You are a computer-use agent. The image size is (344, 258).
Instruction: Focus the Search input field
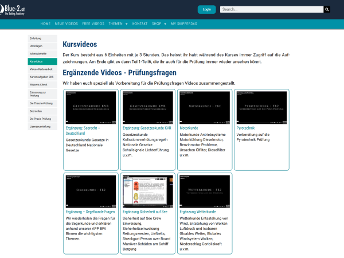[x=272, y=9]
